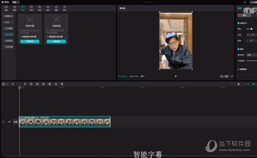Click the original-size icon in player controls
The width and height of the screenshot is (257, 158).
tap(227, 76)
